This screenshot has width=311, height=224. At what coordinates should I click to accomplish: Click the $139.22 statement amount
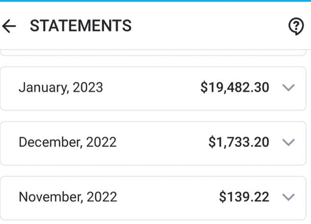[244, 197]
